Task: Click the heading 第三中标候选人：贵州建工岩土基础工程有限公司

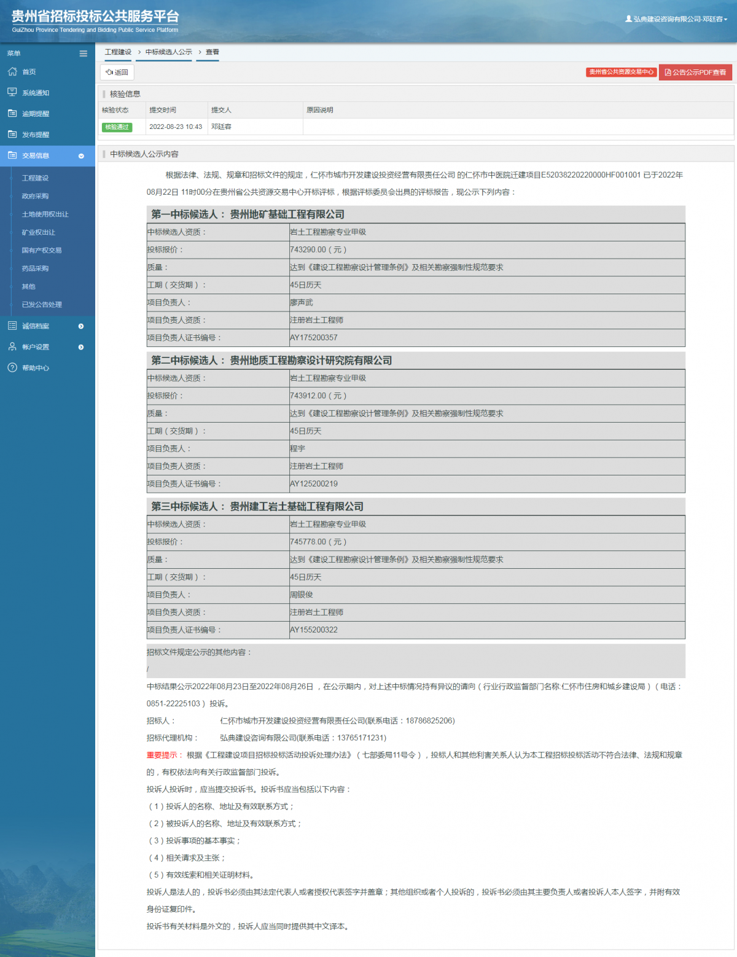Action: (x=257, y=507)
